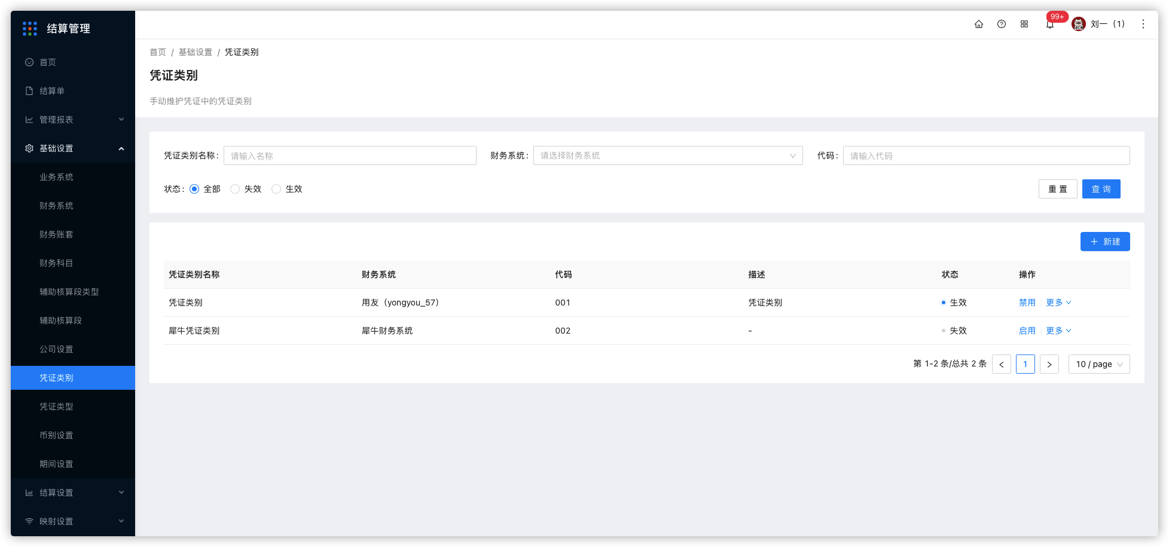Collapse the 基础设置 menu chevron
The image size is (1169, 547).
[x=121, y=148]
